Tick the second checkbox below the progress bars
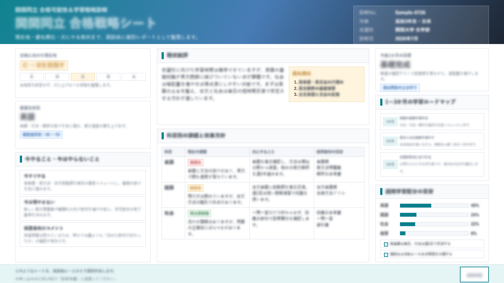504x283 pixels. pos(386,255)
